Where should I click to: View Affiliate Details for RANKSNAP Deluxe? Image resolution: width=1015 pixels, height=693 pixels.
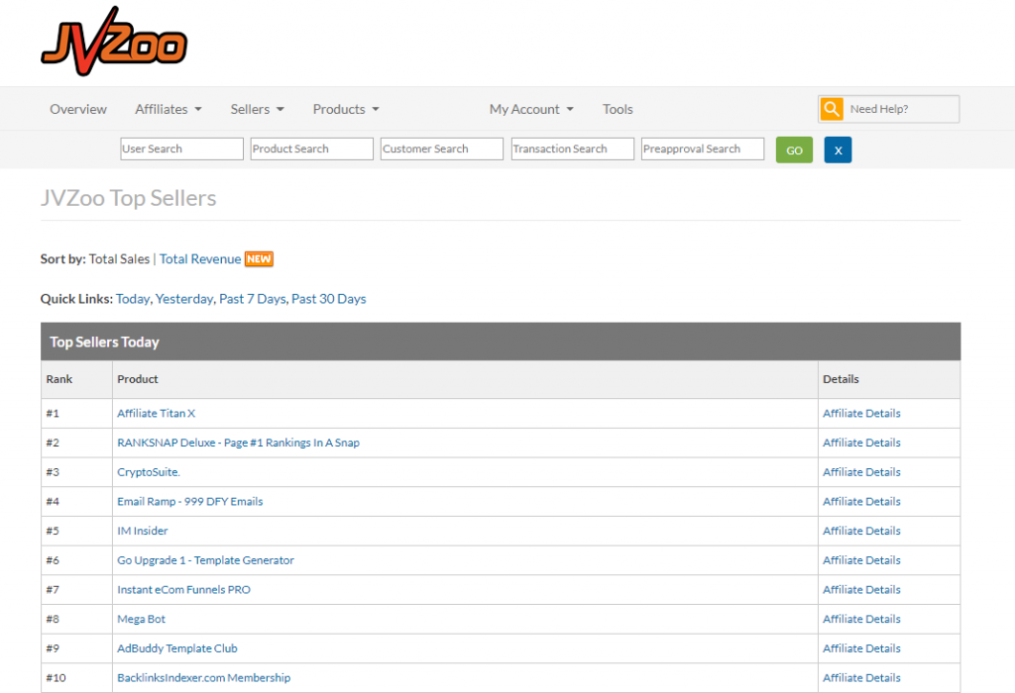pos(861,443)
